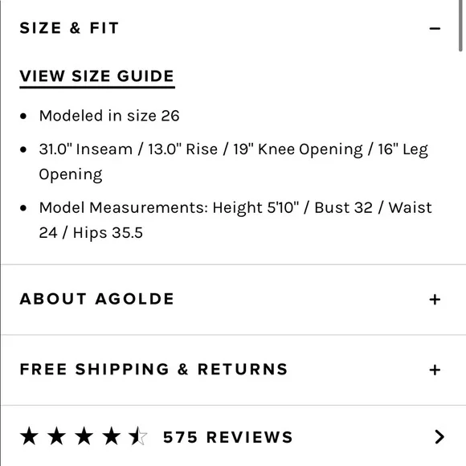Click the second filled rating star
Screen dimensions: 466x466
56,436
